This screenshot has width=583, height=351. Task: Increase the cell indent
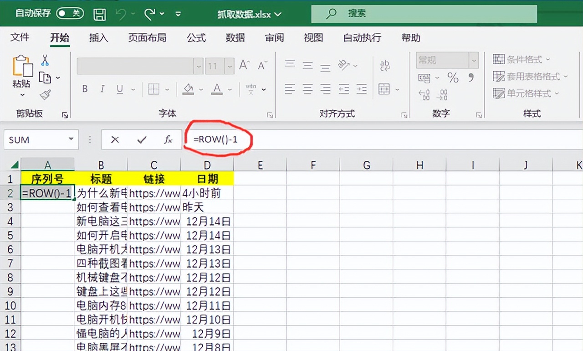[x=362, y=88]
